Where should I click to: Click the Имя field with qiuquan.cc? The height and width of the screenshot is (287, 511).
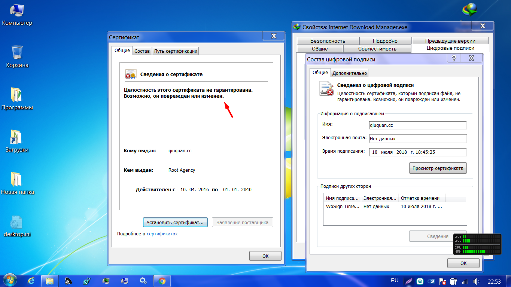pos(417,125)
